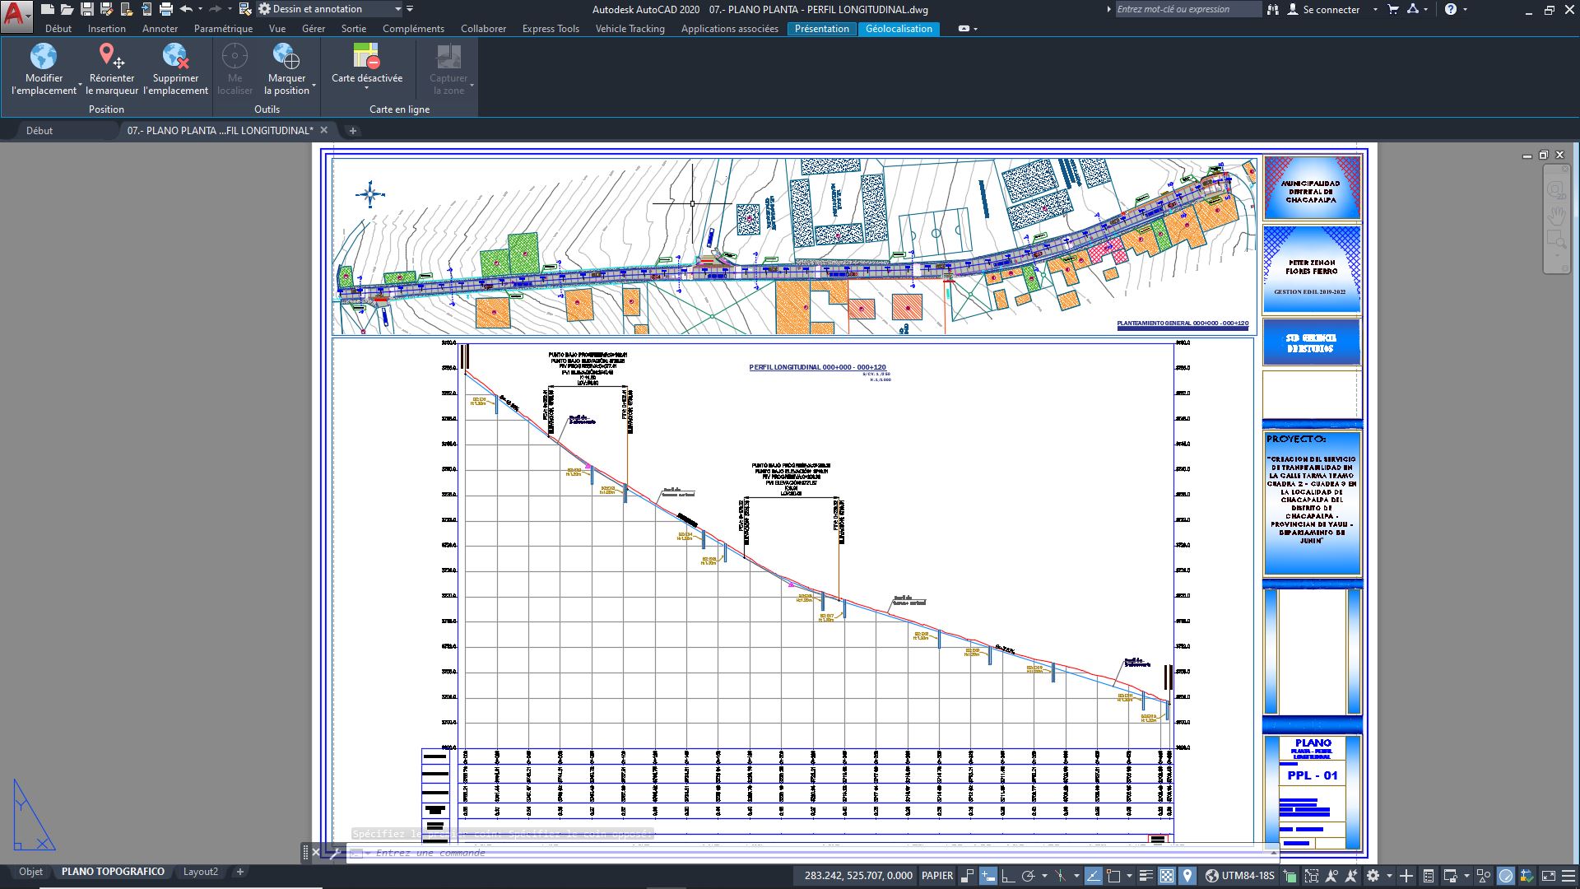The width and height of the screenshot is (1580, 889).
Task: Toggle transparency display in status bar
Action: click(1167, 876)
